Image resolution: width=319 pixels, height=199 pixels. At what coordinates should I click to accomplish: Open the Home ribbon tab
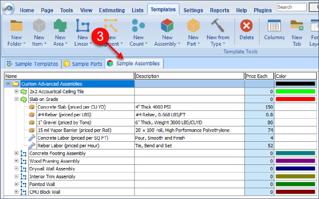point(27,10)
